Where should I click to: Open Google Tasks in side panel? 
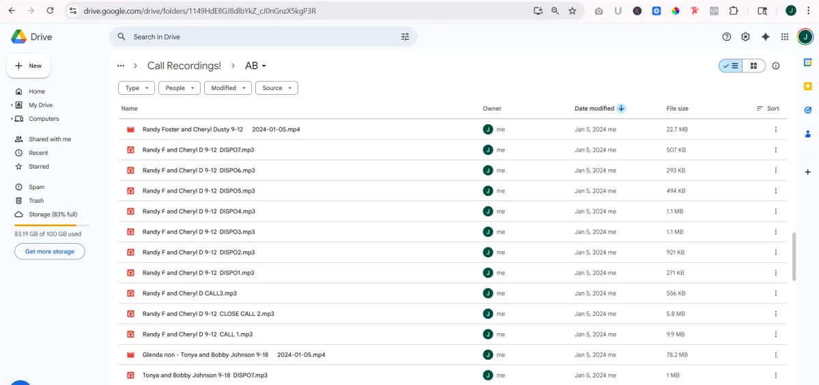coord(807,110)
